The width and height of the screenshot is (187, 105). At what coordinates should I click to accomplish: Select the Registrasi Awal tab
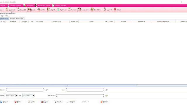(x=4, y=19)
